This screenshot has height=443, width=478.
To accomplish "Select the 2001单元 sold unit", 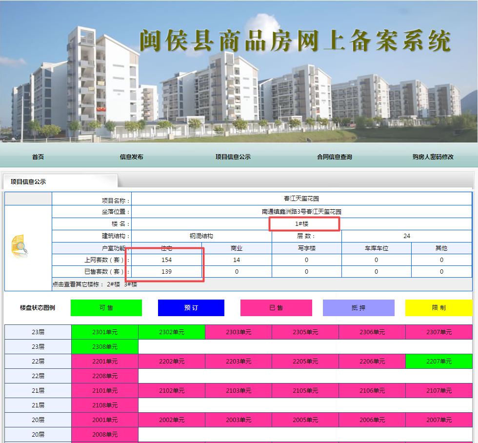I will tap(105, 420).
